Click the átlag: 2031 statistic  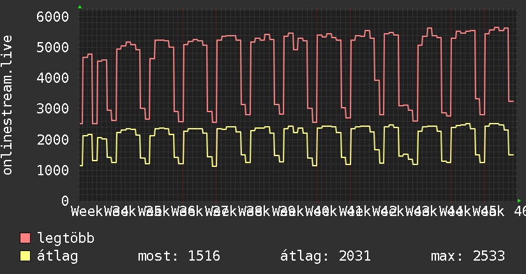point(326,256)
